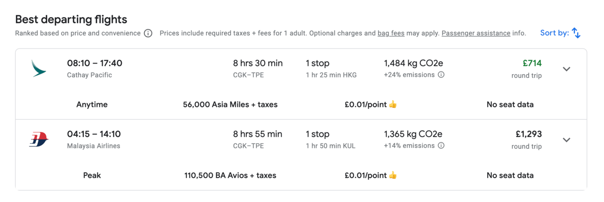Screen dimensions: 604x202
Task: Click thumbs-up icon in Asia Miles row
Action: point(393,104)
